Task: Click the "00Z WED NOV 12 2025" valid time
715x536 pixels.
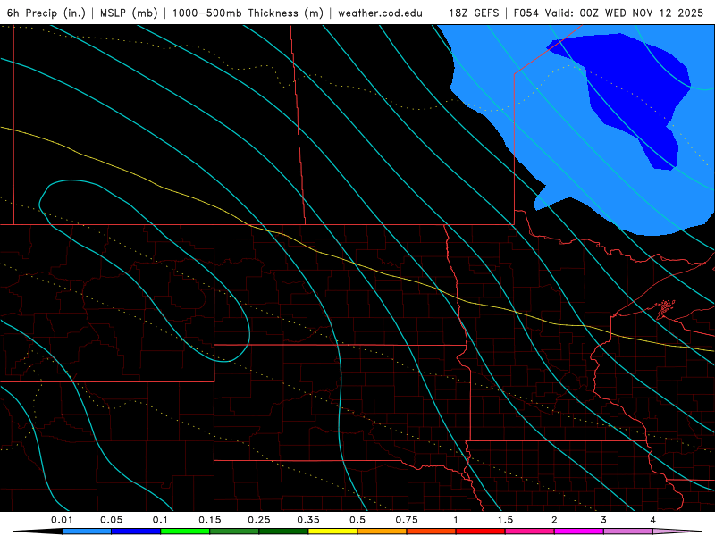Action: pyautogui.click(x=641, y=13)
